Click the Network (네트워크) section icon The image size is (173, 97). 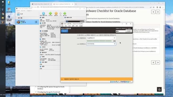41,53
